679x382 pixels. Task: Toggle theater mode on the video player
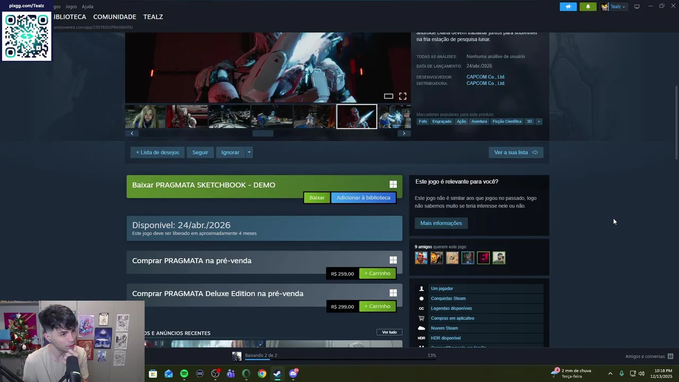[388, 96]
